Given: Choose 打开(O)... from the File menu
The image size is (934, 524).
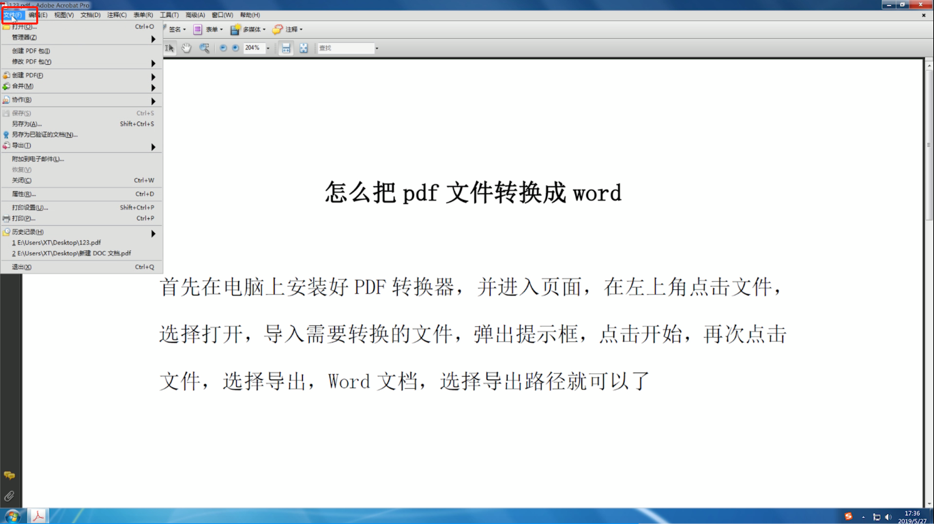Looking at the screenshot, I should click(x=81, y=27).
